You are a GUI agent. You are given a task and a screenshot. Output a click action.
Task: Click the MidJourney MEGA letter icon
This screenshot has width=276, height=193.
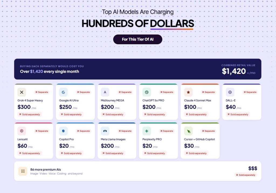click(x=105, y=92)
